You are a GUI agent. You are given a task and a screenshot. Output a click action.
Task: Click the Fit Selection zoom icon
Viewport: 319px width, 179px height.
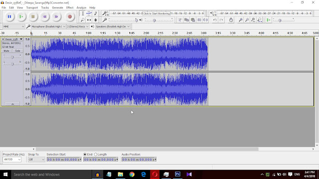click(x=253, y=20)
